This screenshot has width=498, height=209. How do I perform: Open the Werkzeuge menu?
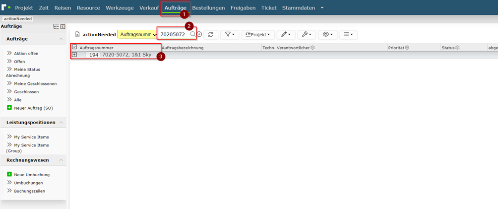pyautogui.click(x=120, y=8)
